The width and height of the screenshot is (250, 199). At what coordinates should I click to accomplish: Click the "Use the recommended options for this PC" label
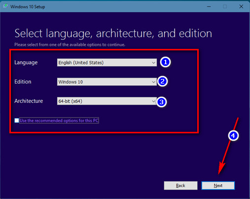59,120
